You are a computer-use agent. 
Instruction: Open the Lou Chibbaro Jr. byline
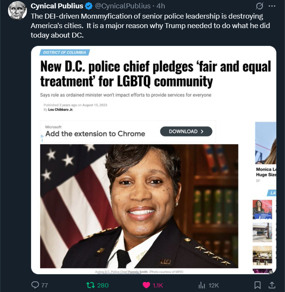pos(60,110)
